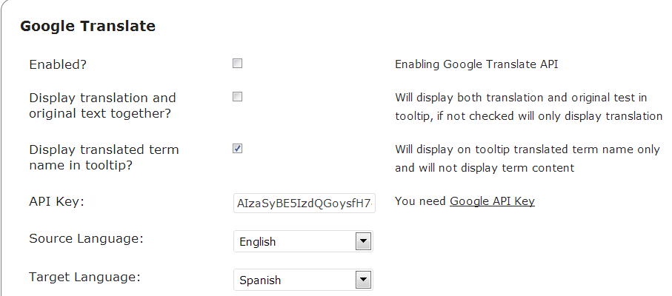Click the Google Translate section heading
The image size is (672, 296).
click(x=87, y=27)
